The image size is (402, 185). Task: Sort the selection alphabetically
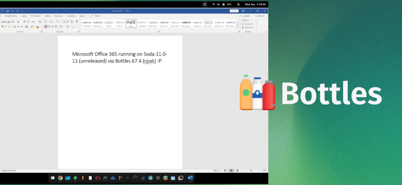pos(72,22)
